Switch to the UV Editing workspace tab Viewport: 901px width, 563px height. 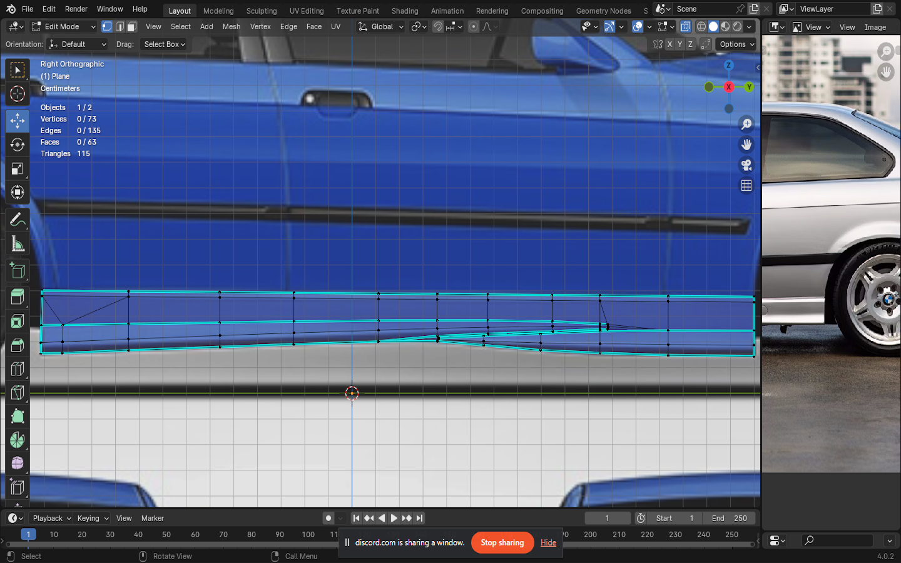[x=307, y=11]
